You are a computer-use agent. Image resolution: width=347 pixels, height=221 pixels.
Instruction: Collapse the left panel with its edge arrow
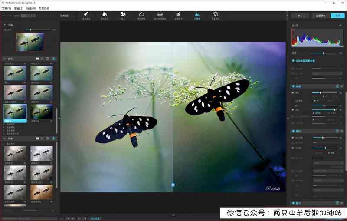click(59, 119)
